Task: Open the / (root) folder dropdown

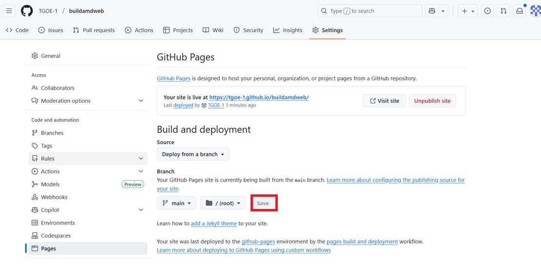Action: [223, 203]
